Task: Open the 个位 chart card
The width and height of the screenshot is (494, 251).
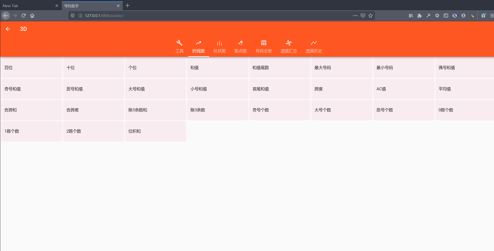Action: [156, 68]
